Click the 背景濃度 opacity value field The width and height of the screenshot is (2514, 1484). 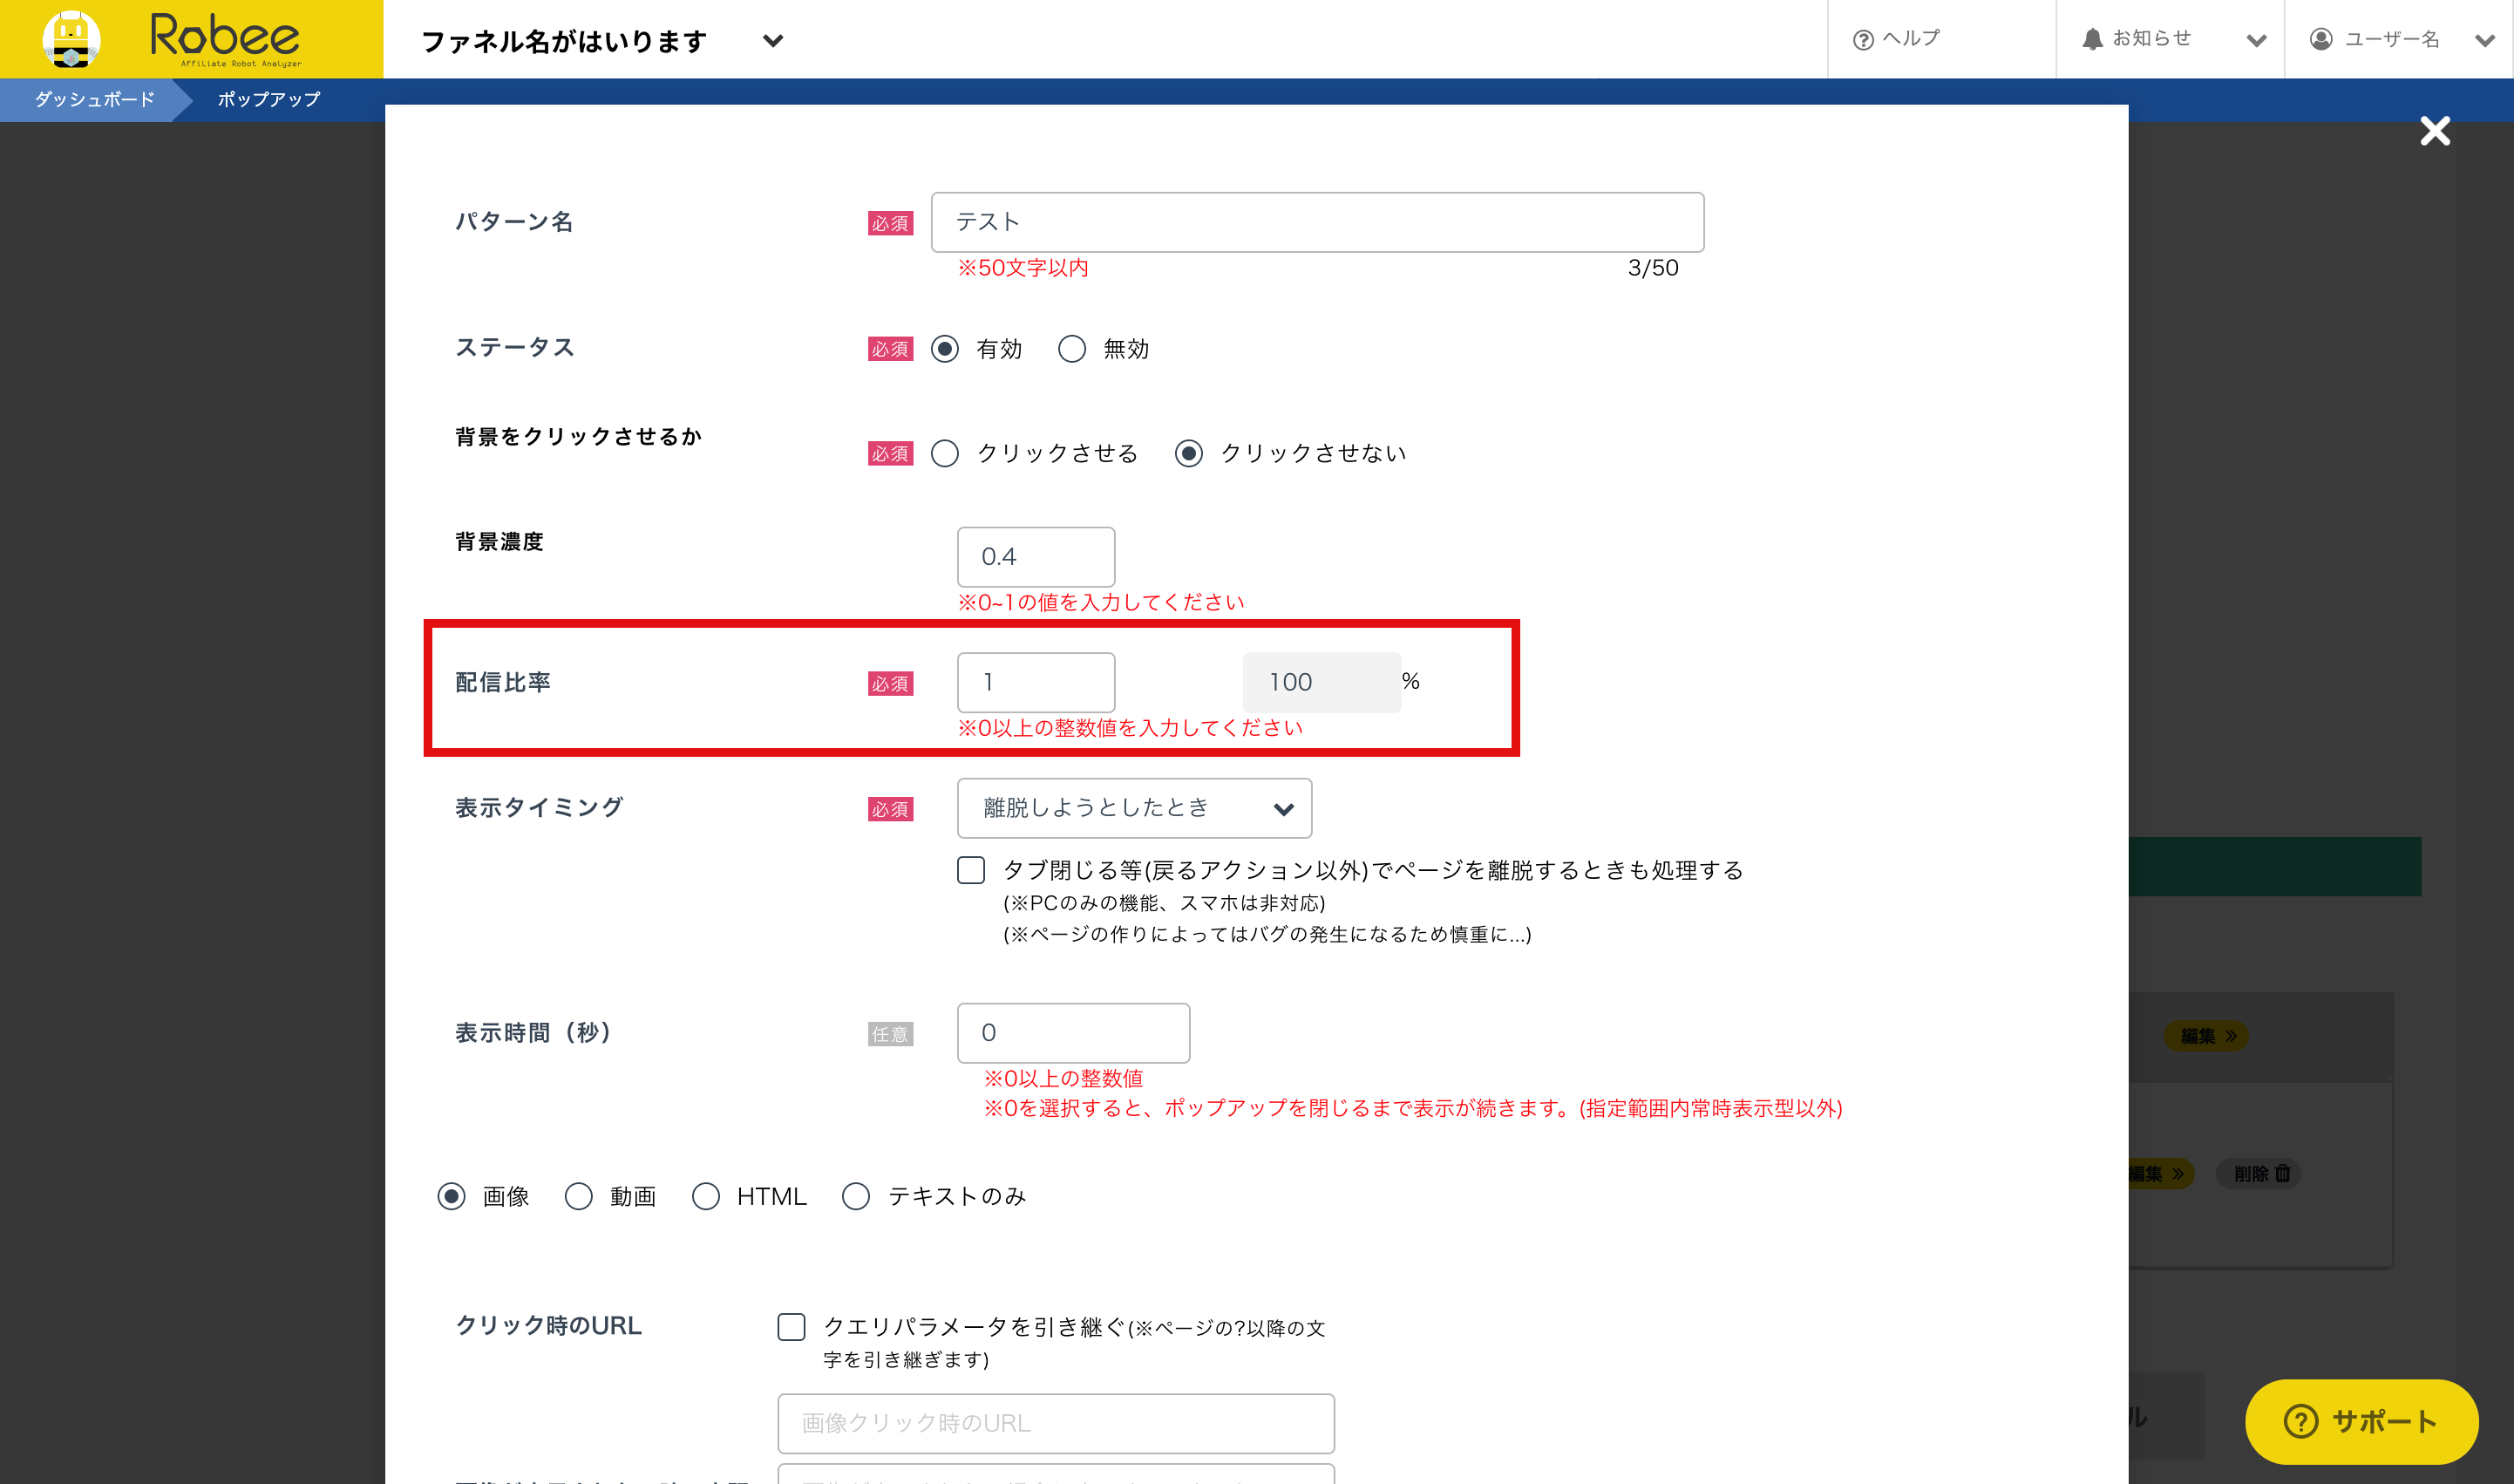[x=1036, y=557]
